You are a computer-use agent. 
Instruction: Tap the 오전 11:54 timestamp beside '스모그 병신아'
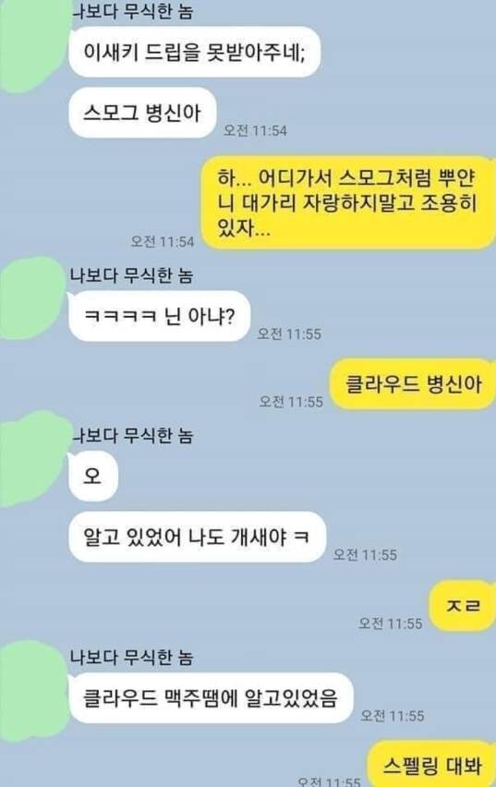tap(255, 131)
